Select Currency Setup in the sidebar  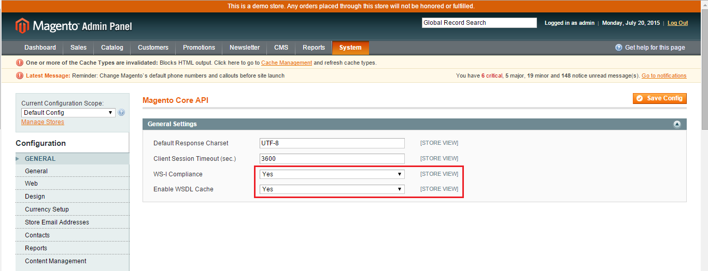[72, 209]
